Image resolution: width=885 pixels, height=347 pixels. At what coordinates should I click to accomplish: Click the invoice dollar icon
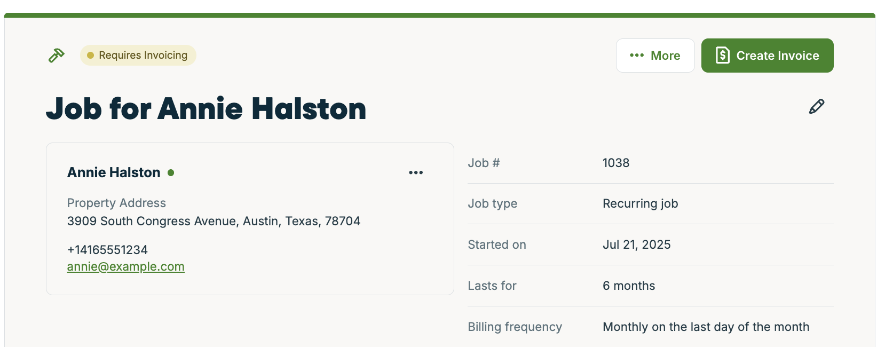point(722,56)
